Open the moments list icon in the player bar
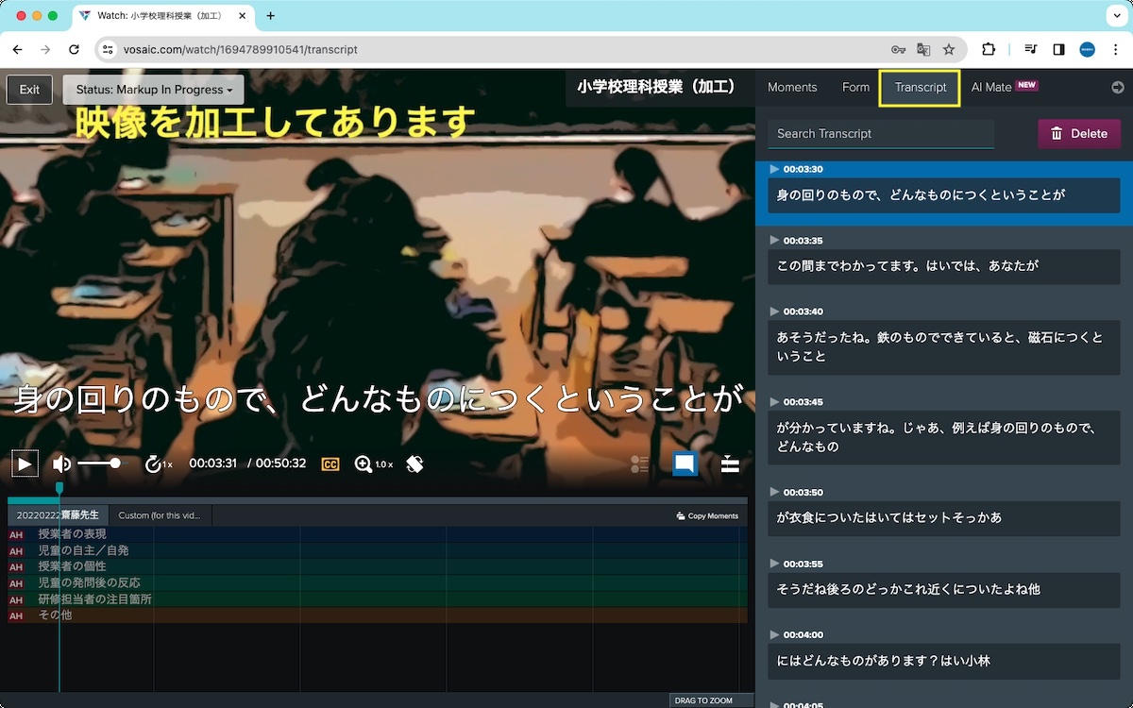This screenshot has width=1133, height=708. pos(639,464)
